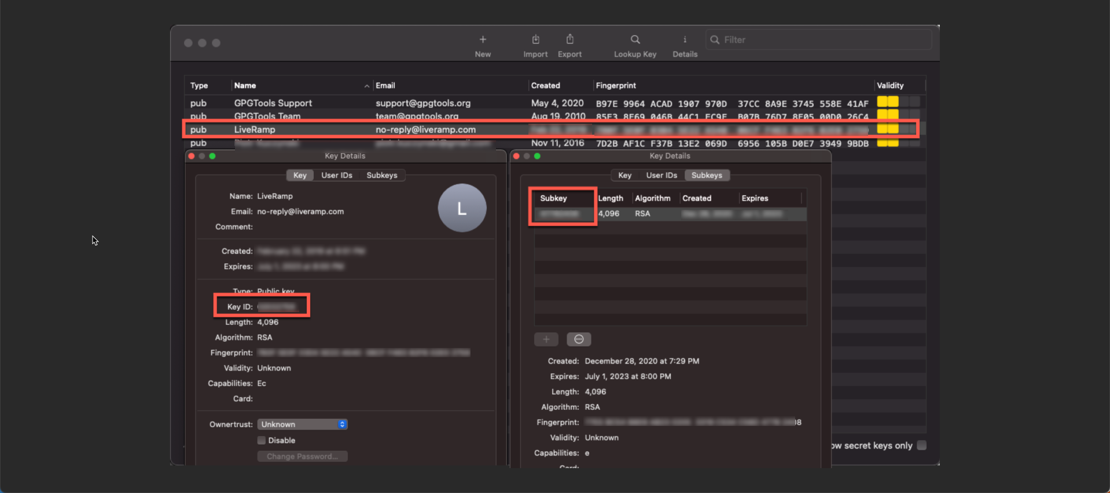
Task: Select the key created Nov 11, 2016
Action: [554, 143]
